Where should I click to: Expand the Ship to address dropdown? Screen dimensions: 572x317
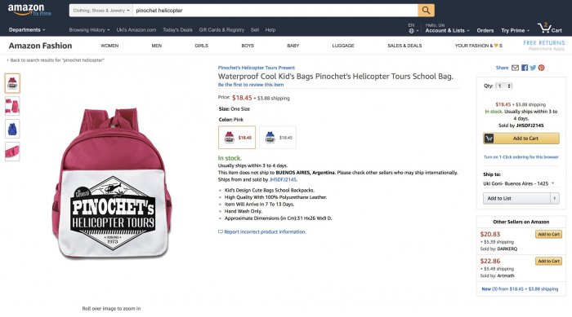(x=519, y=183)
